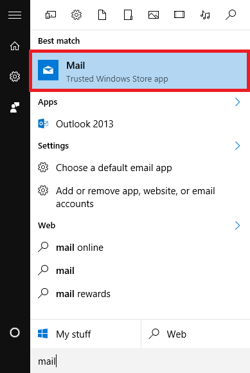This screenshot has height=373, width=250.
Task: Expand the Apps results chevron
Action: point(237,102)
